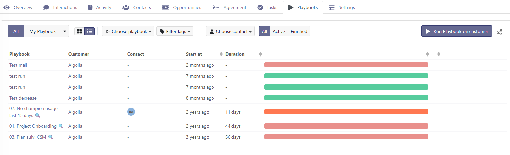The image size is (510, 155).
Task: Go to the Opportunities tab
Action: 182,7
